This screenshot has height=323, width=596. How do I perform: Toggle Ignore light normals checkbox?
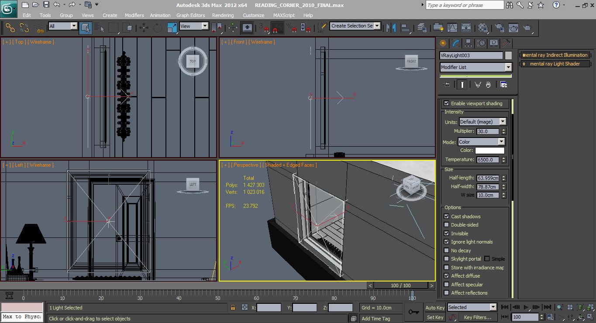pos(446,242)
